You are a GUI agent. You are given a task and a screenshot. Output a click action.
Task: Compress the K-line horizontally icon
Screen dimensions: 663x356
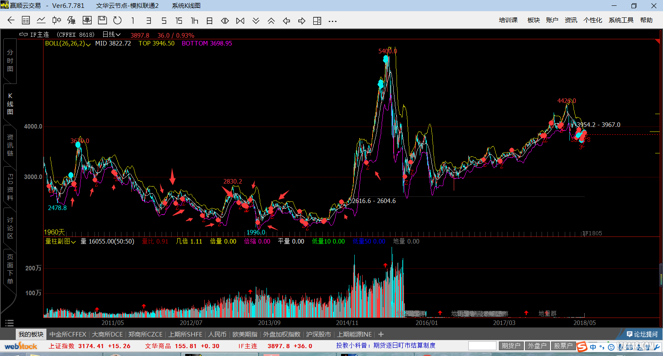click(x=240, y=21)
